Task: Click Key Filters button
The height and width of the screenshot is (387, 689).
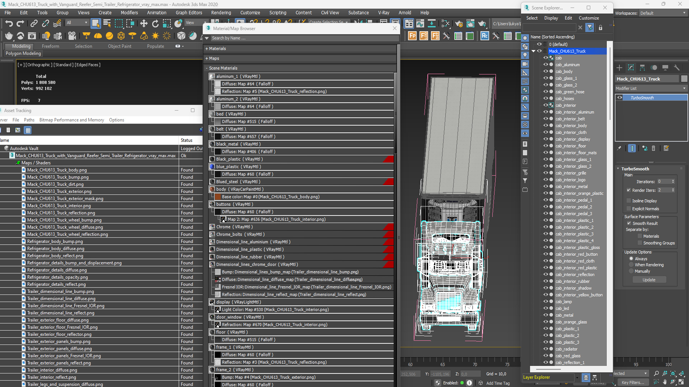Action: click(633, 382)
